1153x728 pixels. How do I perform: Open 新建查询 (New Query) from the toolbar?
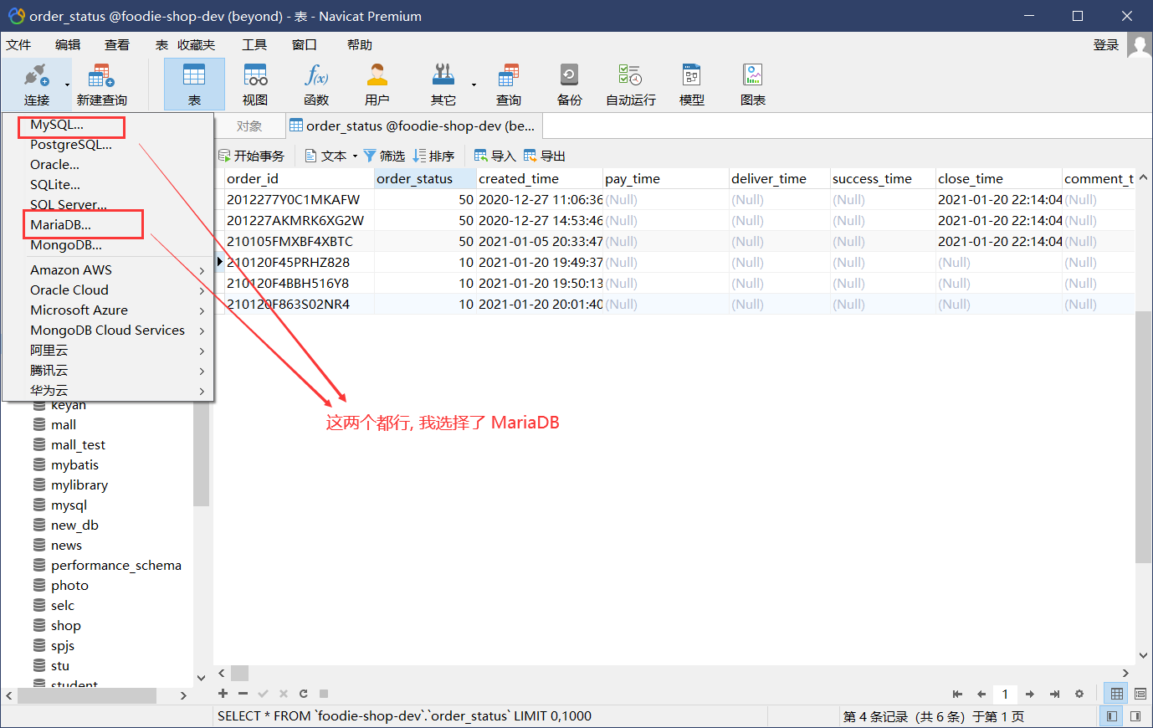click(x=101, y=84)
